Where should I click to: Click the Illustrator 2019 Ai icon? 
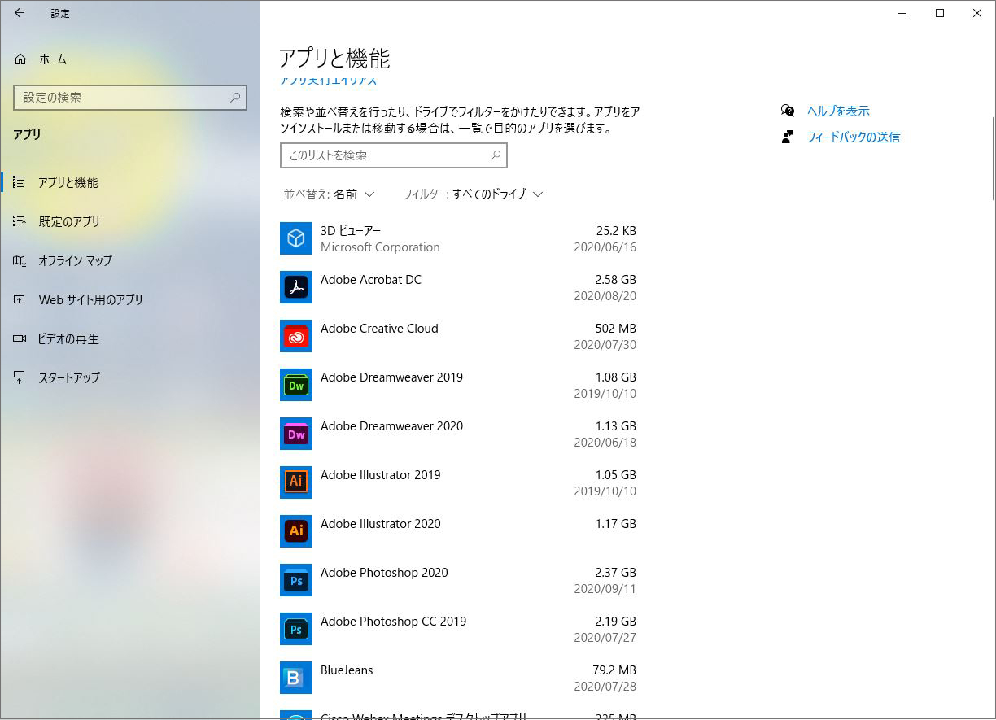click(x=296, y=482)
